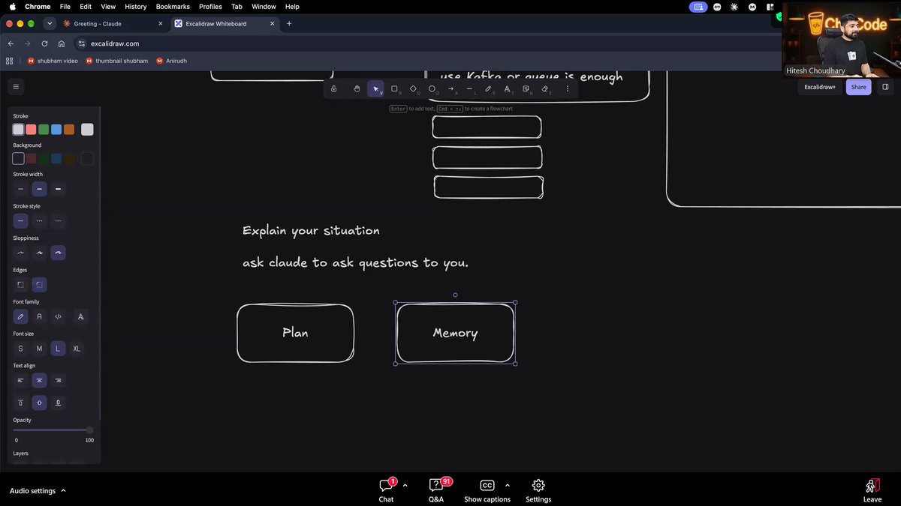Open the thumbnail shubham bookmark
The image size is (901, 506).
(116, 61)
